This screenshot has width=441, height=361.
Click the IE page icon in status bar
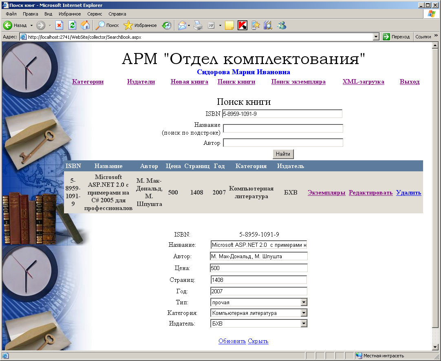(x=5, y=356)
